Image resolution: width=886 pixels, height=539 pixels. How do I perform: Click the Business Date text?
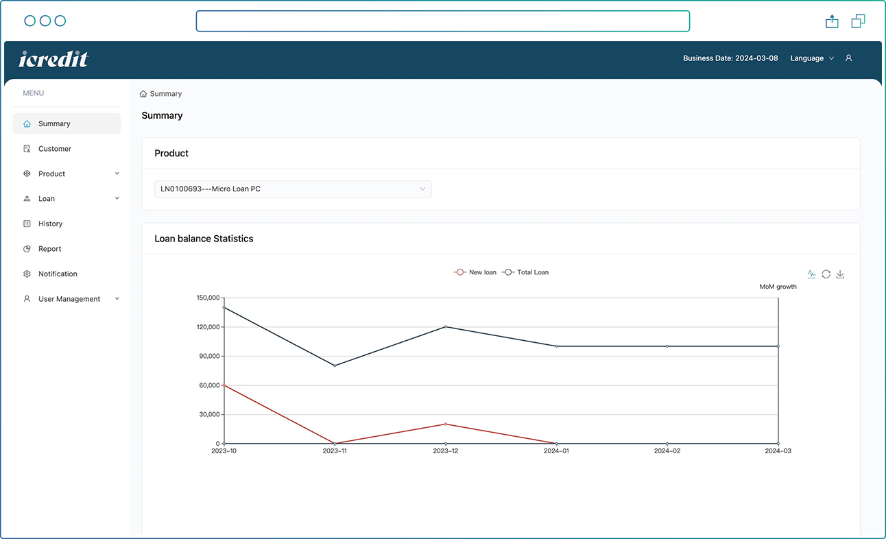730,58
